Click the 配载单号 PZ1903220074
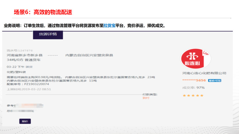 click(28, 84)
